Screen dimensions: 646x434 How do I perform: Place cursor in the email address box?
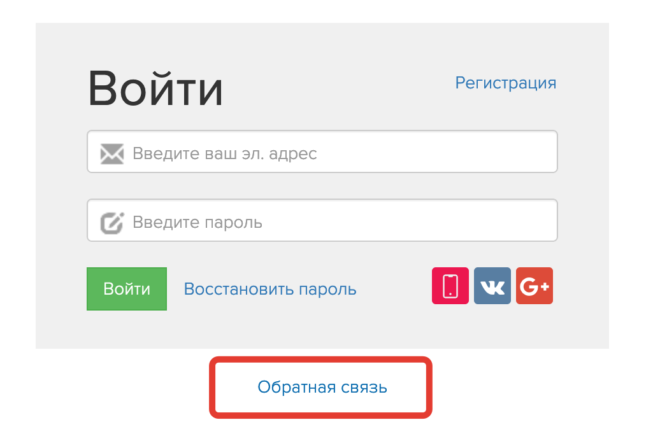(322, 152)
